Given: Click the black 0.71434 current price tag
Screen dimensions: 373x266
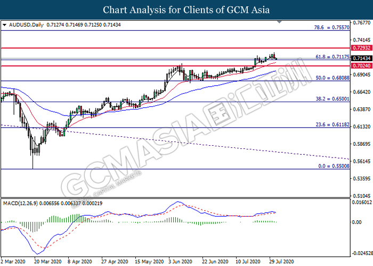Looking at the screenshot, I should (x=361, y=58).
